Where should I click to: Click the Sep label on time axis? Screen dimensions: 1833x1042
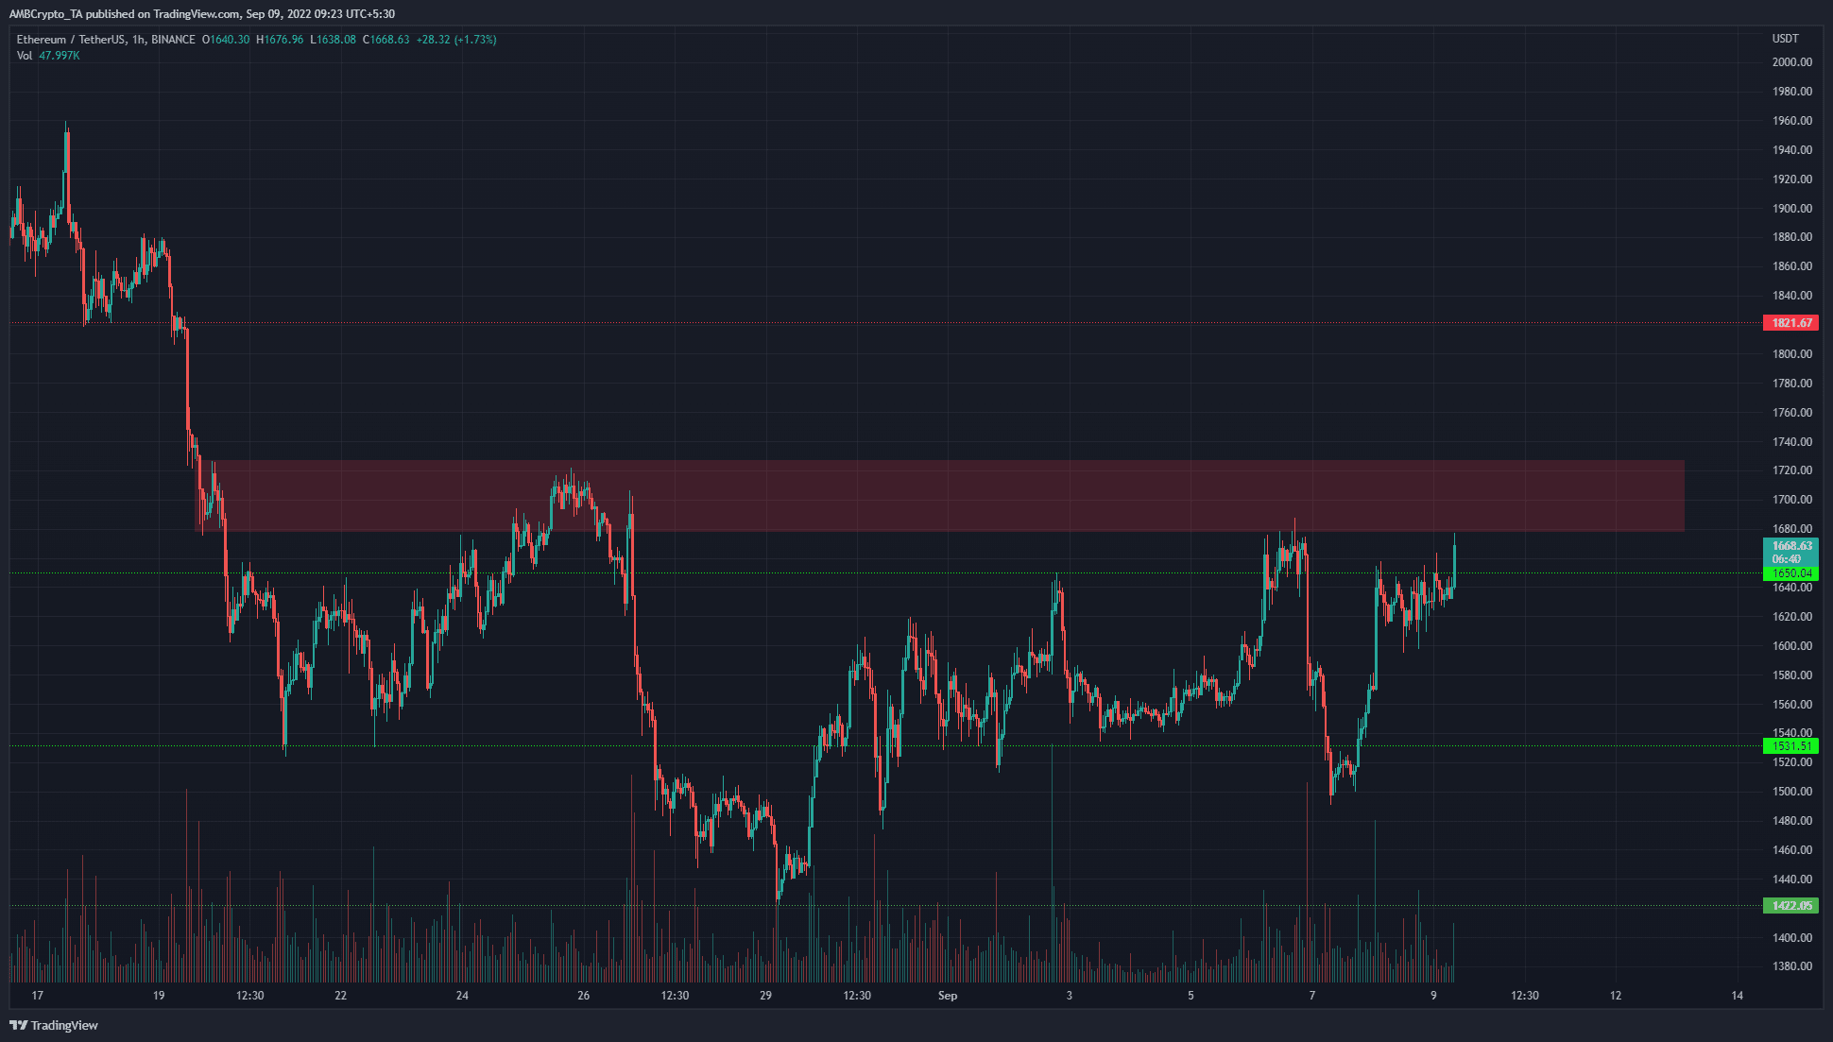click(948, 996)
